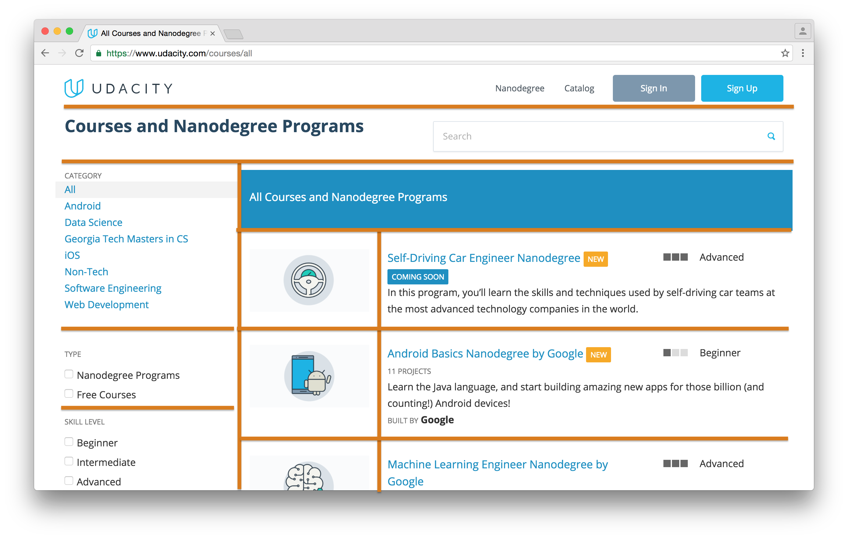The width and height of the screenshot is (848, 539).
Task: Click the skill level bars for Self-Driving Car
Action: click(675, 257)
